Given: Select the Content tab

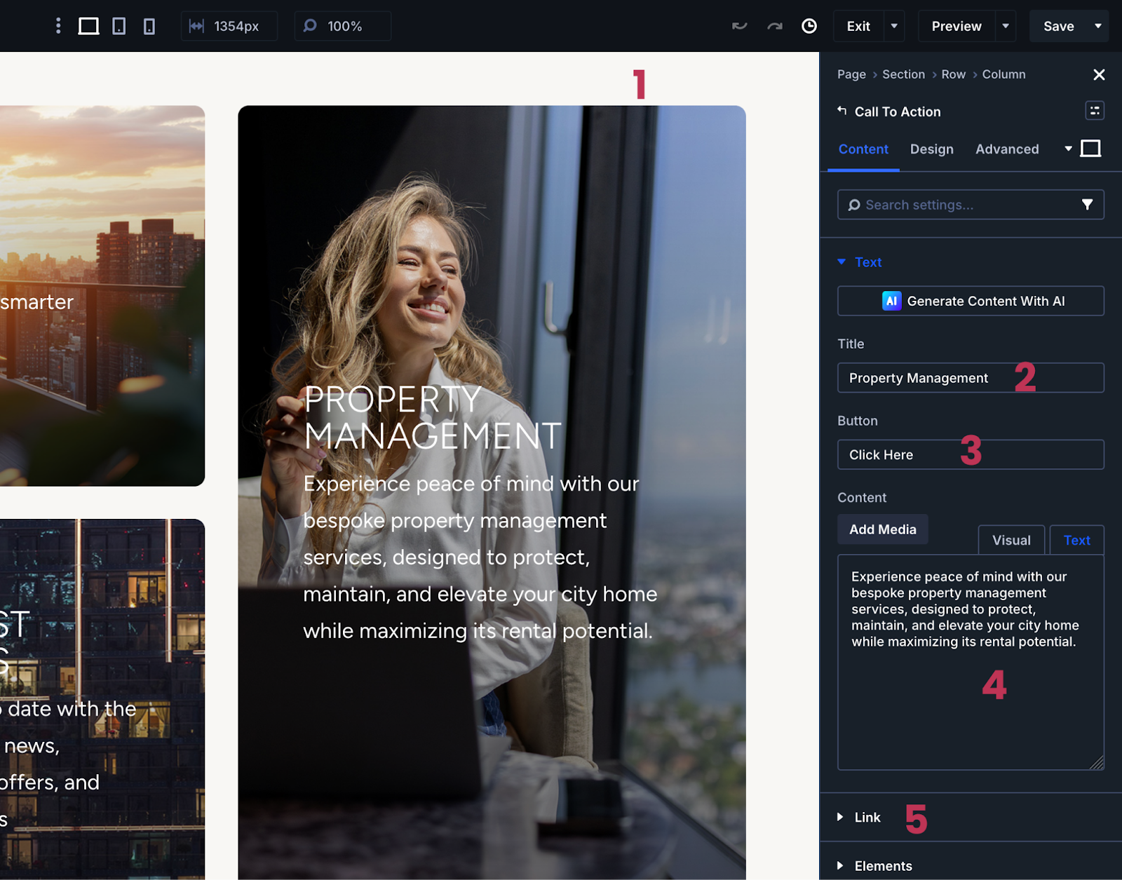Looking at the screenshot, I should point(863,149).
